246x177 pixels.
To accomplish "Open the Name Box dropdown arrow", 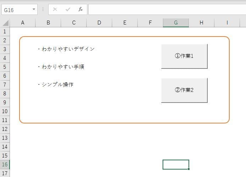I will tap(34, 10).
